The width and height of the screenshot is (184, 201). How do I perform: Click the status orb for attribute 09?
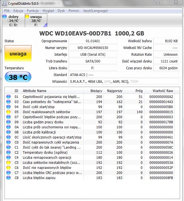[8, 122]
